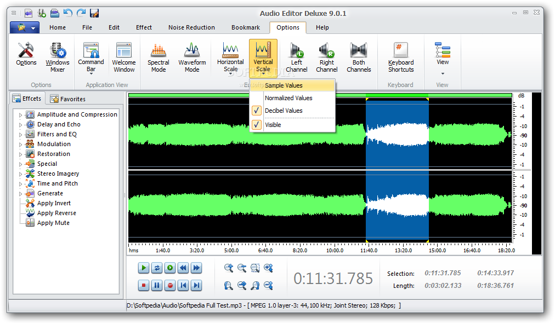
Task: Open Keyboard Shortcuts settings
Action: click(x=401, y=57)
